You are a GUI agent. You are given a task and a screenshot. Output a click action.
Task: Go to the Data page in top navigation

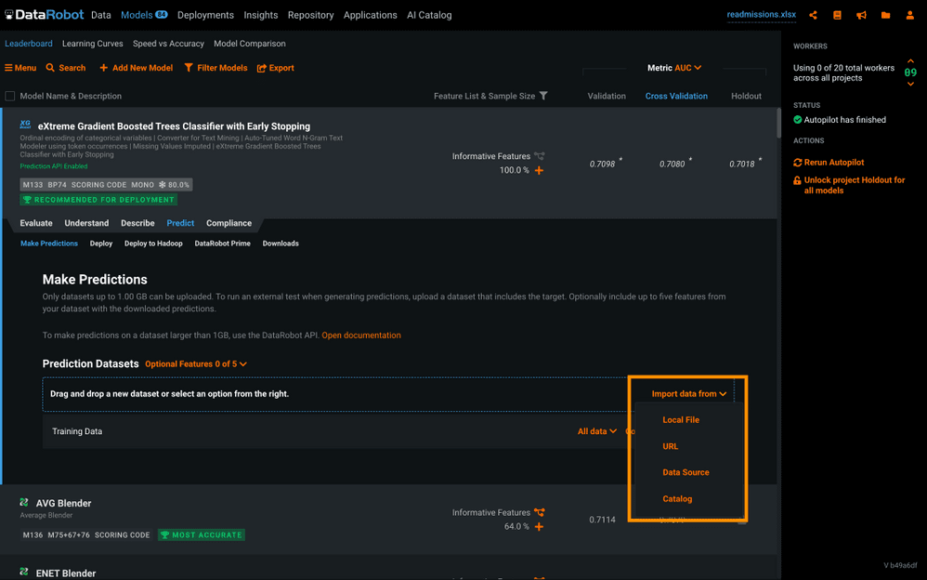pos(101,16)
